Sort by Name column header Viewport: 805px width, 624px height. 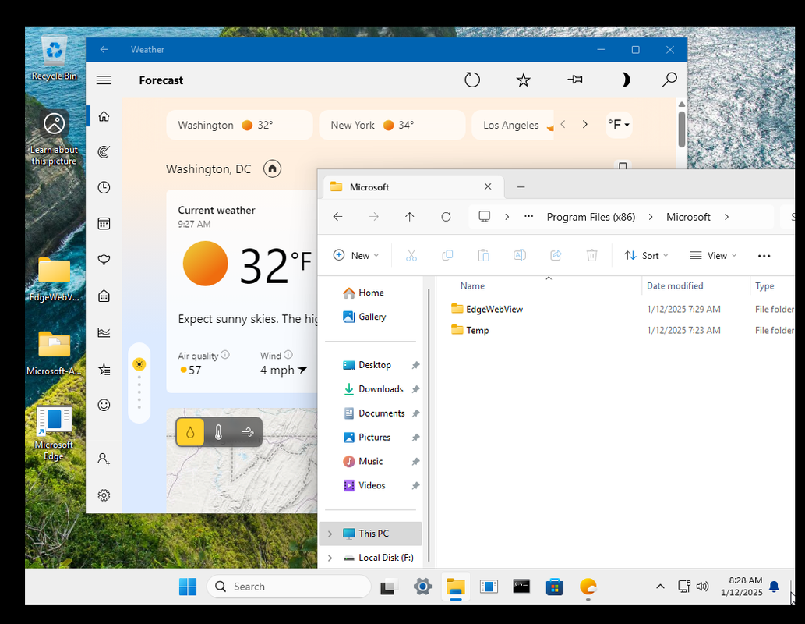pyautogui.click(x=472, y=285)
